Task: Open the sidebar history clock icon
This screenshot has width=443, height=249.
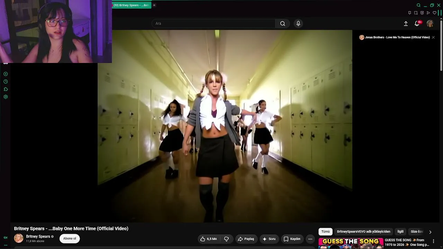Action: 6,82
